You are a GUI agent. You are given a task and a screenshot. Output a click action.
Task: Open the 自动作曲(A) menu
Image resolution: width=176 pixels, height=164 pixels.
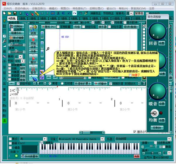tap(22, 8)
